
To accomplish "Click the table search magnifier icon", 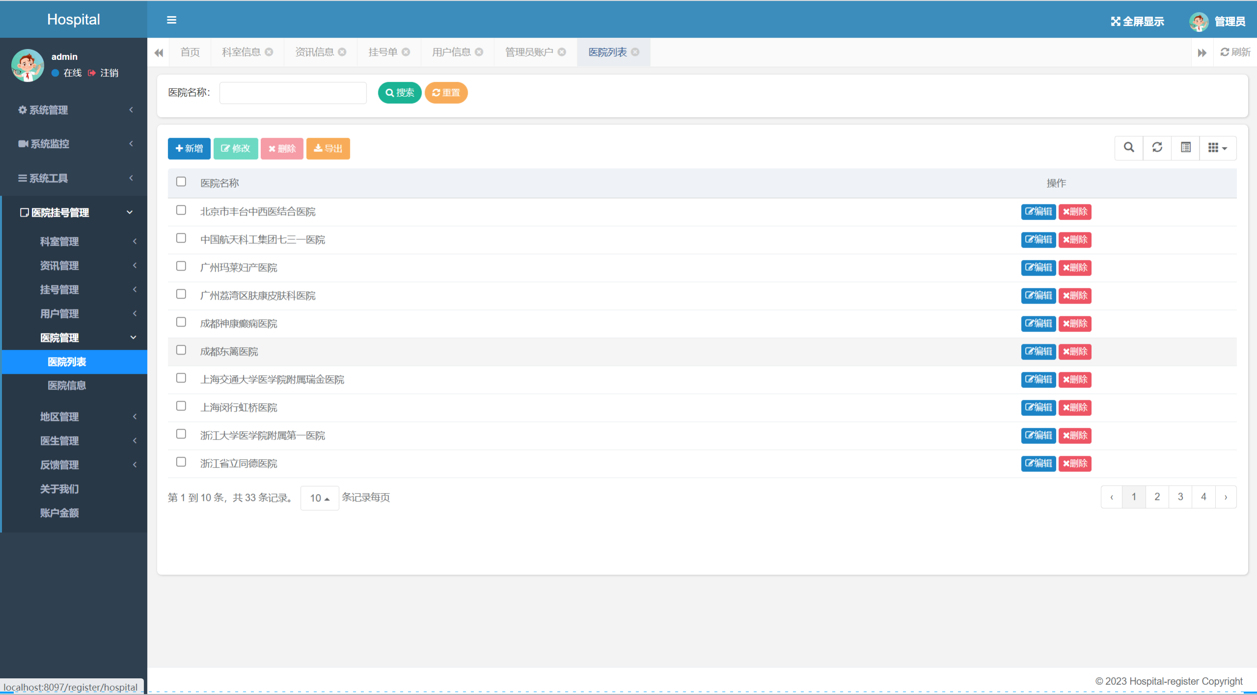I will pyautogui.click(x=1129, y=148).
